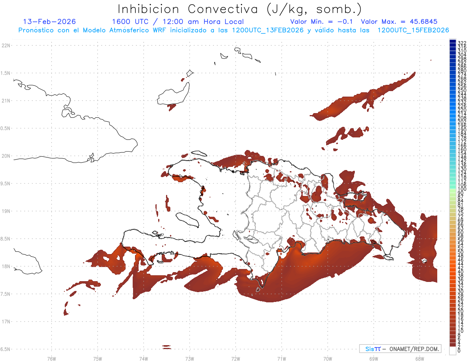Click longitude label '69W'
Viewport: 471px width, 364px height.
click(374, 359)
